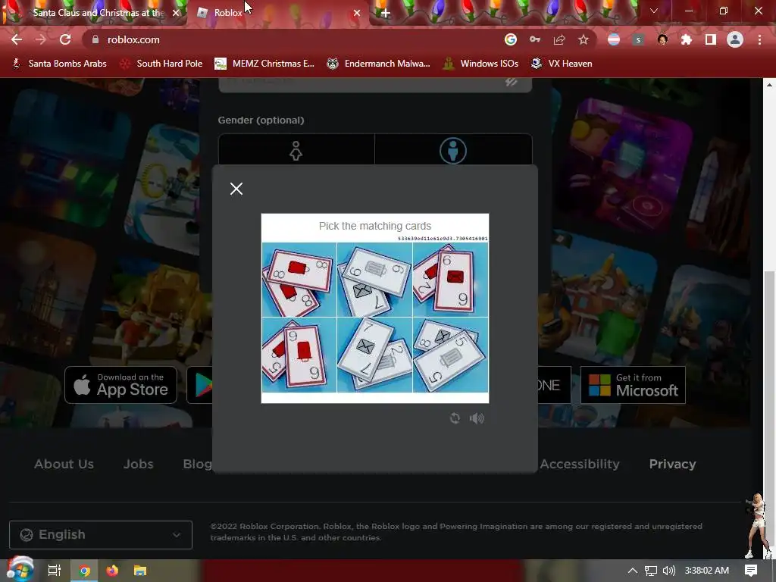776x582 pixels.
Task: Download on the App Store badge
Action: pyautogui.click(x=120, y=385)
